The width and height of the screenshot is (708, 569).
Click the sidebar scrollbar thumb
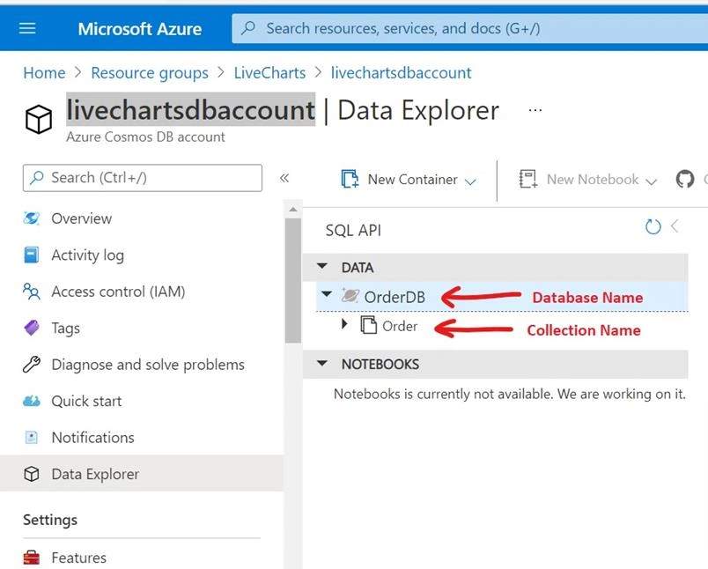[293, 280]
